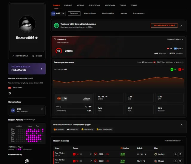The image size is (191, 164).
Task: Switch to the Leagues sub-tab
Action: tap(123, 13)
